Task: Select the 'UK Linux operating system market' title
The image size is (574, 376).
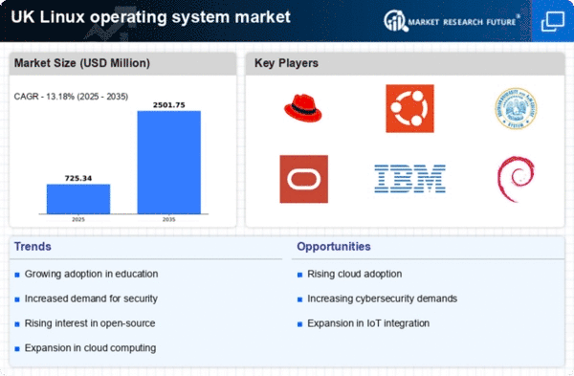Action: click(x=150, y=17)
